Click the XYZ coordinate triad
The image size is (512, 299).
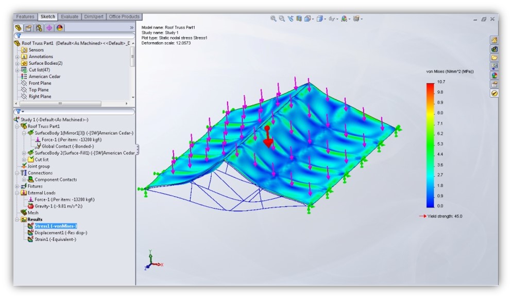pyautogui.click(x=153, y=260)
